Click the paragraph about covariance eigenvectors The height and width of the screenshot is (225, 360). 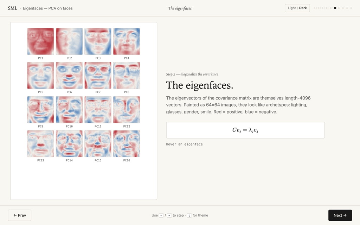pyautogui.click(x=238, y=105)
